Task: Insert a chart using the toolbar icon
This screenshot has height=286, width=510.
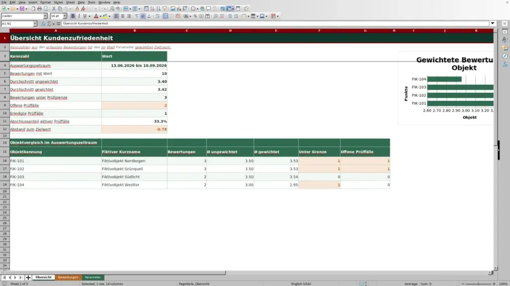Action: coord(179,9)
